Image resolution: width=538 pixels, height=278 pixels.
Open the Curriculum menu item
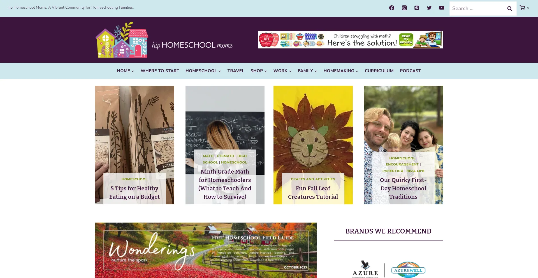tap(379, 71)
